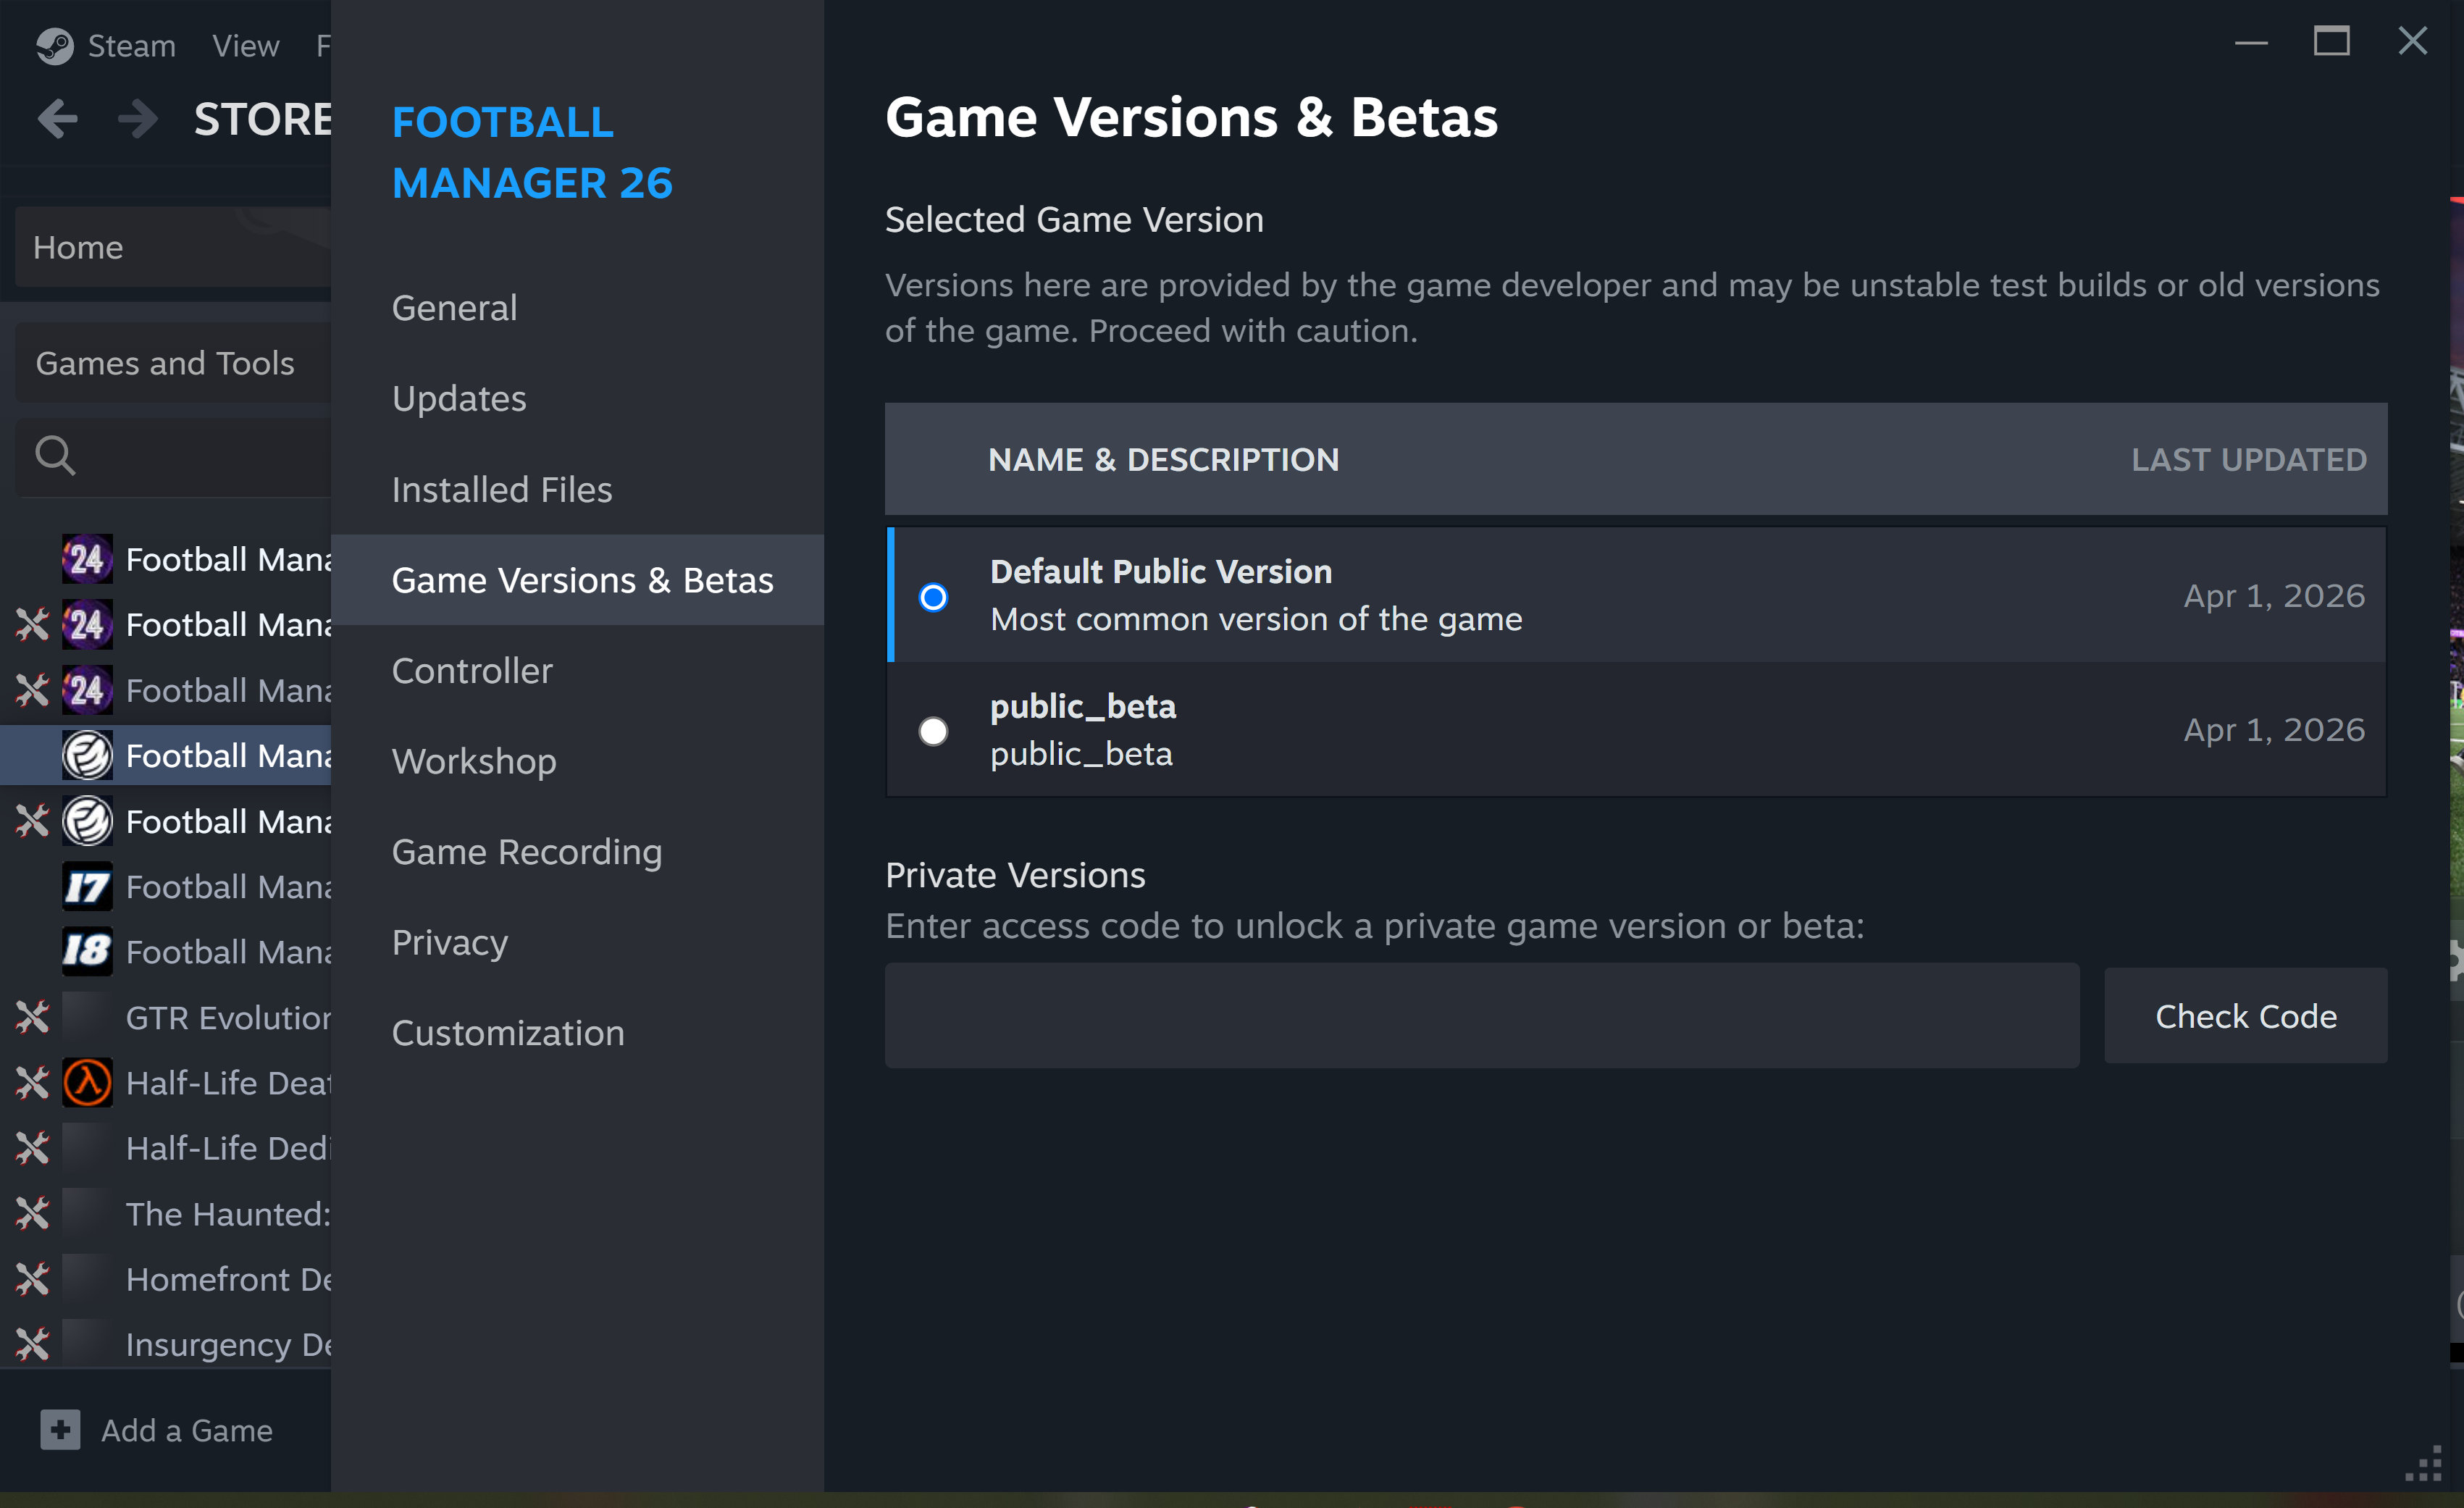Select The Haunted library entry

pyautogui.click(x=166, y=1214)
